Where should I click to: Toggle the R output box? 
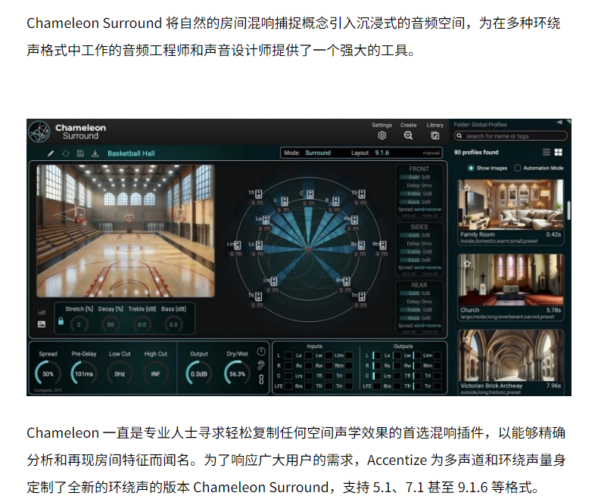click(377, 366)
